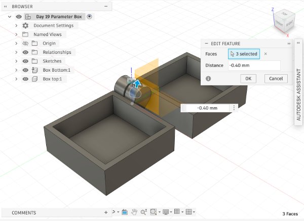Click the Distance field in Edit Feature
Screen dimensions: 304x221
tap(254, 66)
